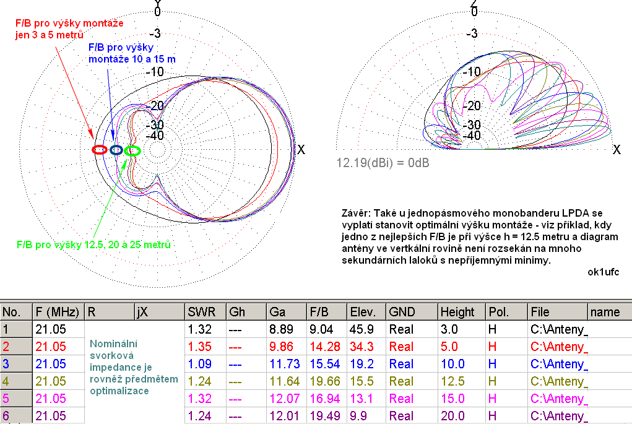632x424 pixels.
Task: Click the 1.35 SWR value in row 2
Action: click(x=200, y=347)
